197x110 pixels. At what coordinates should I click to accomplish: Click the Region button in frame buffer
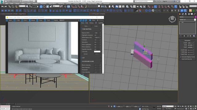click(x=55, y=20)
